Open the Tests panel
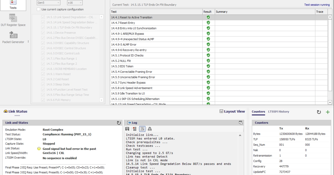This screenshot has height=175, width=334. [x=13, y=5]
